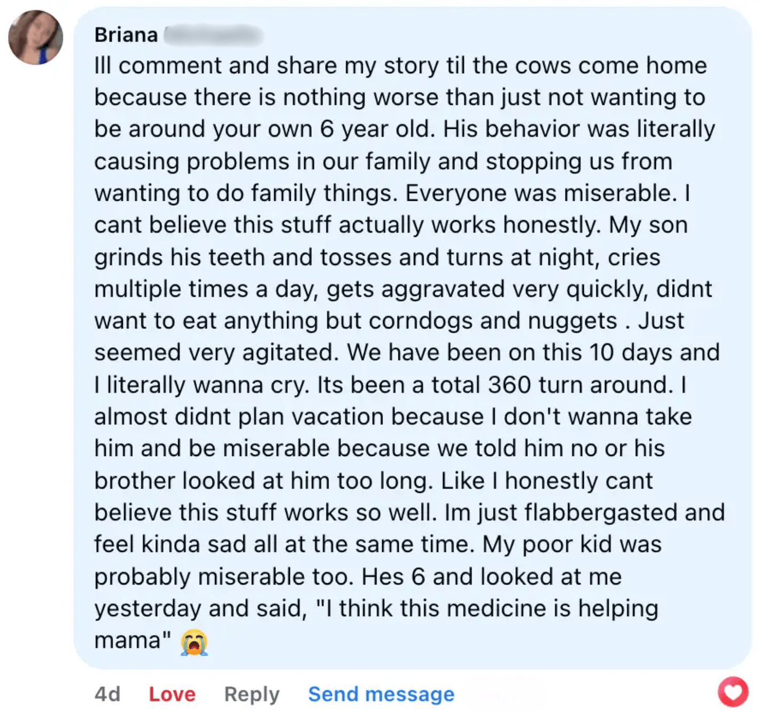Reply to Briana's comment

coord(252,694)
